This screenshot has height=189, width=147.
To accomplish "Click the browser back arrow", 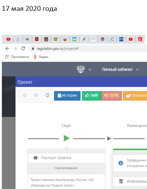I will point(7,49).
